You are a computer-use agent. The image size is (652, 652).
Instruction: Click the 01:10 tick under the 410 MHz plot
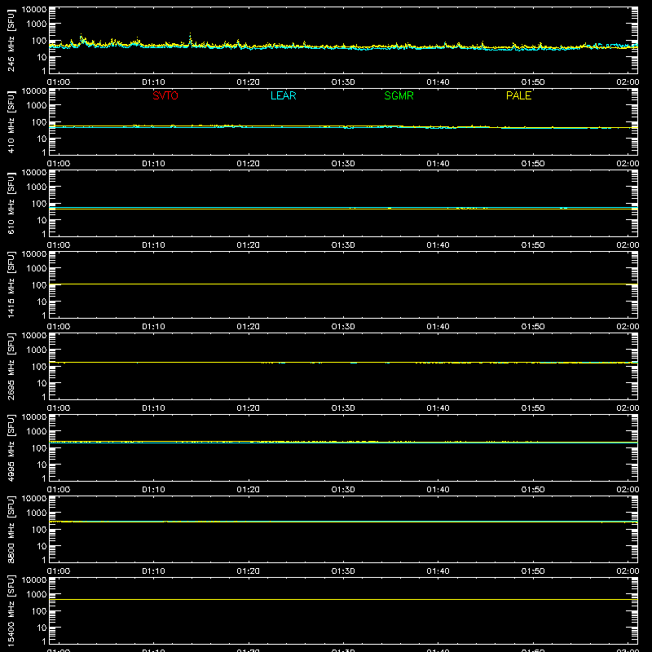pos(153,164)
